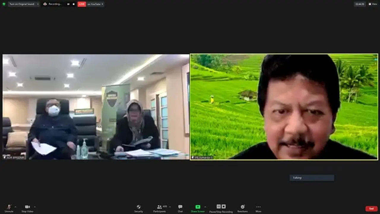Click the green Share Screen icon
The image size is (380, 214).
pos(198,207)
